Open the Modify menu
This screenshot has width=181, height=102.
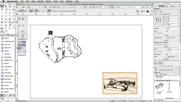[40, 1]
